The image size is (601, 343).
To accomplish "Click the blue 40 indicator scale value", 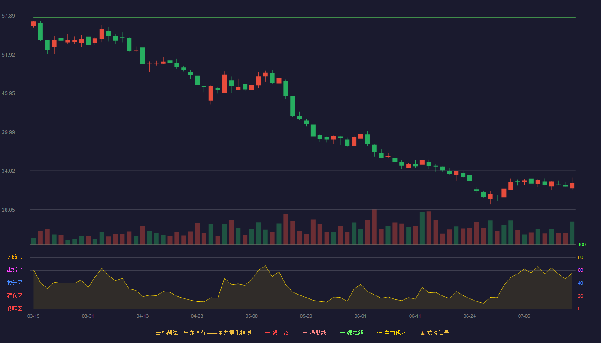I will coord(580,283).
